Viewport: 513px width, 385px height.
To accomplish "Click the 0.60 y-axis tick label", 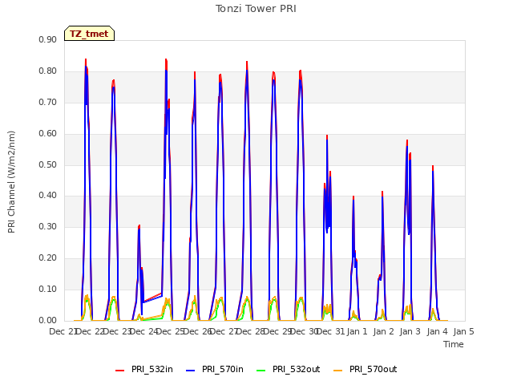I will coord(48,133).
